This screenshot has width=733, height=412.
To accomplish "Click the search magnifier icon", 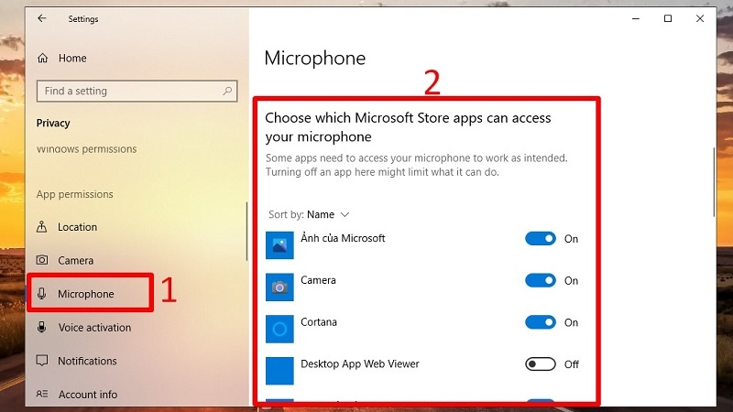I will point(227,91).
